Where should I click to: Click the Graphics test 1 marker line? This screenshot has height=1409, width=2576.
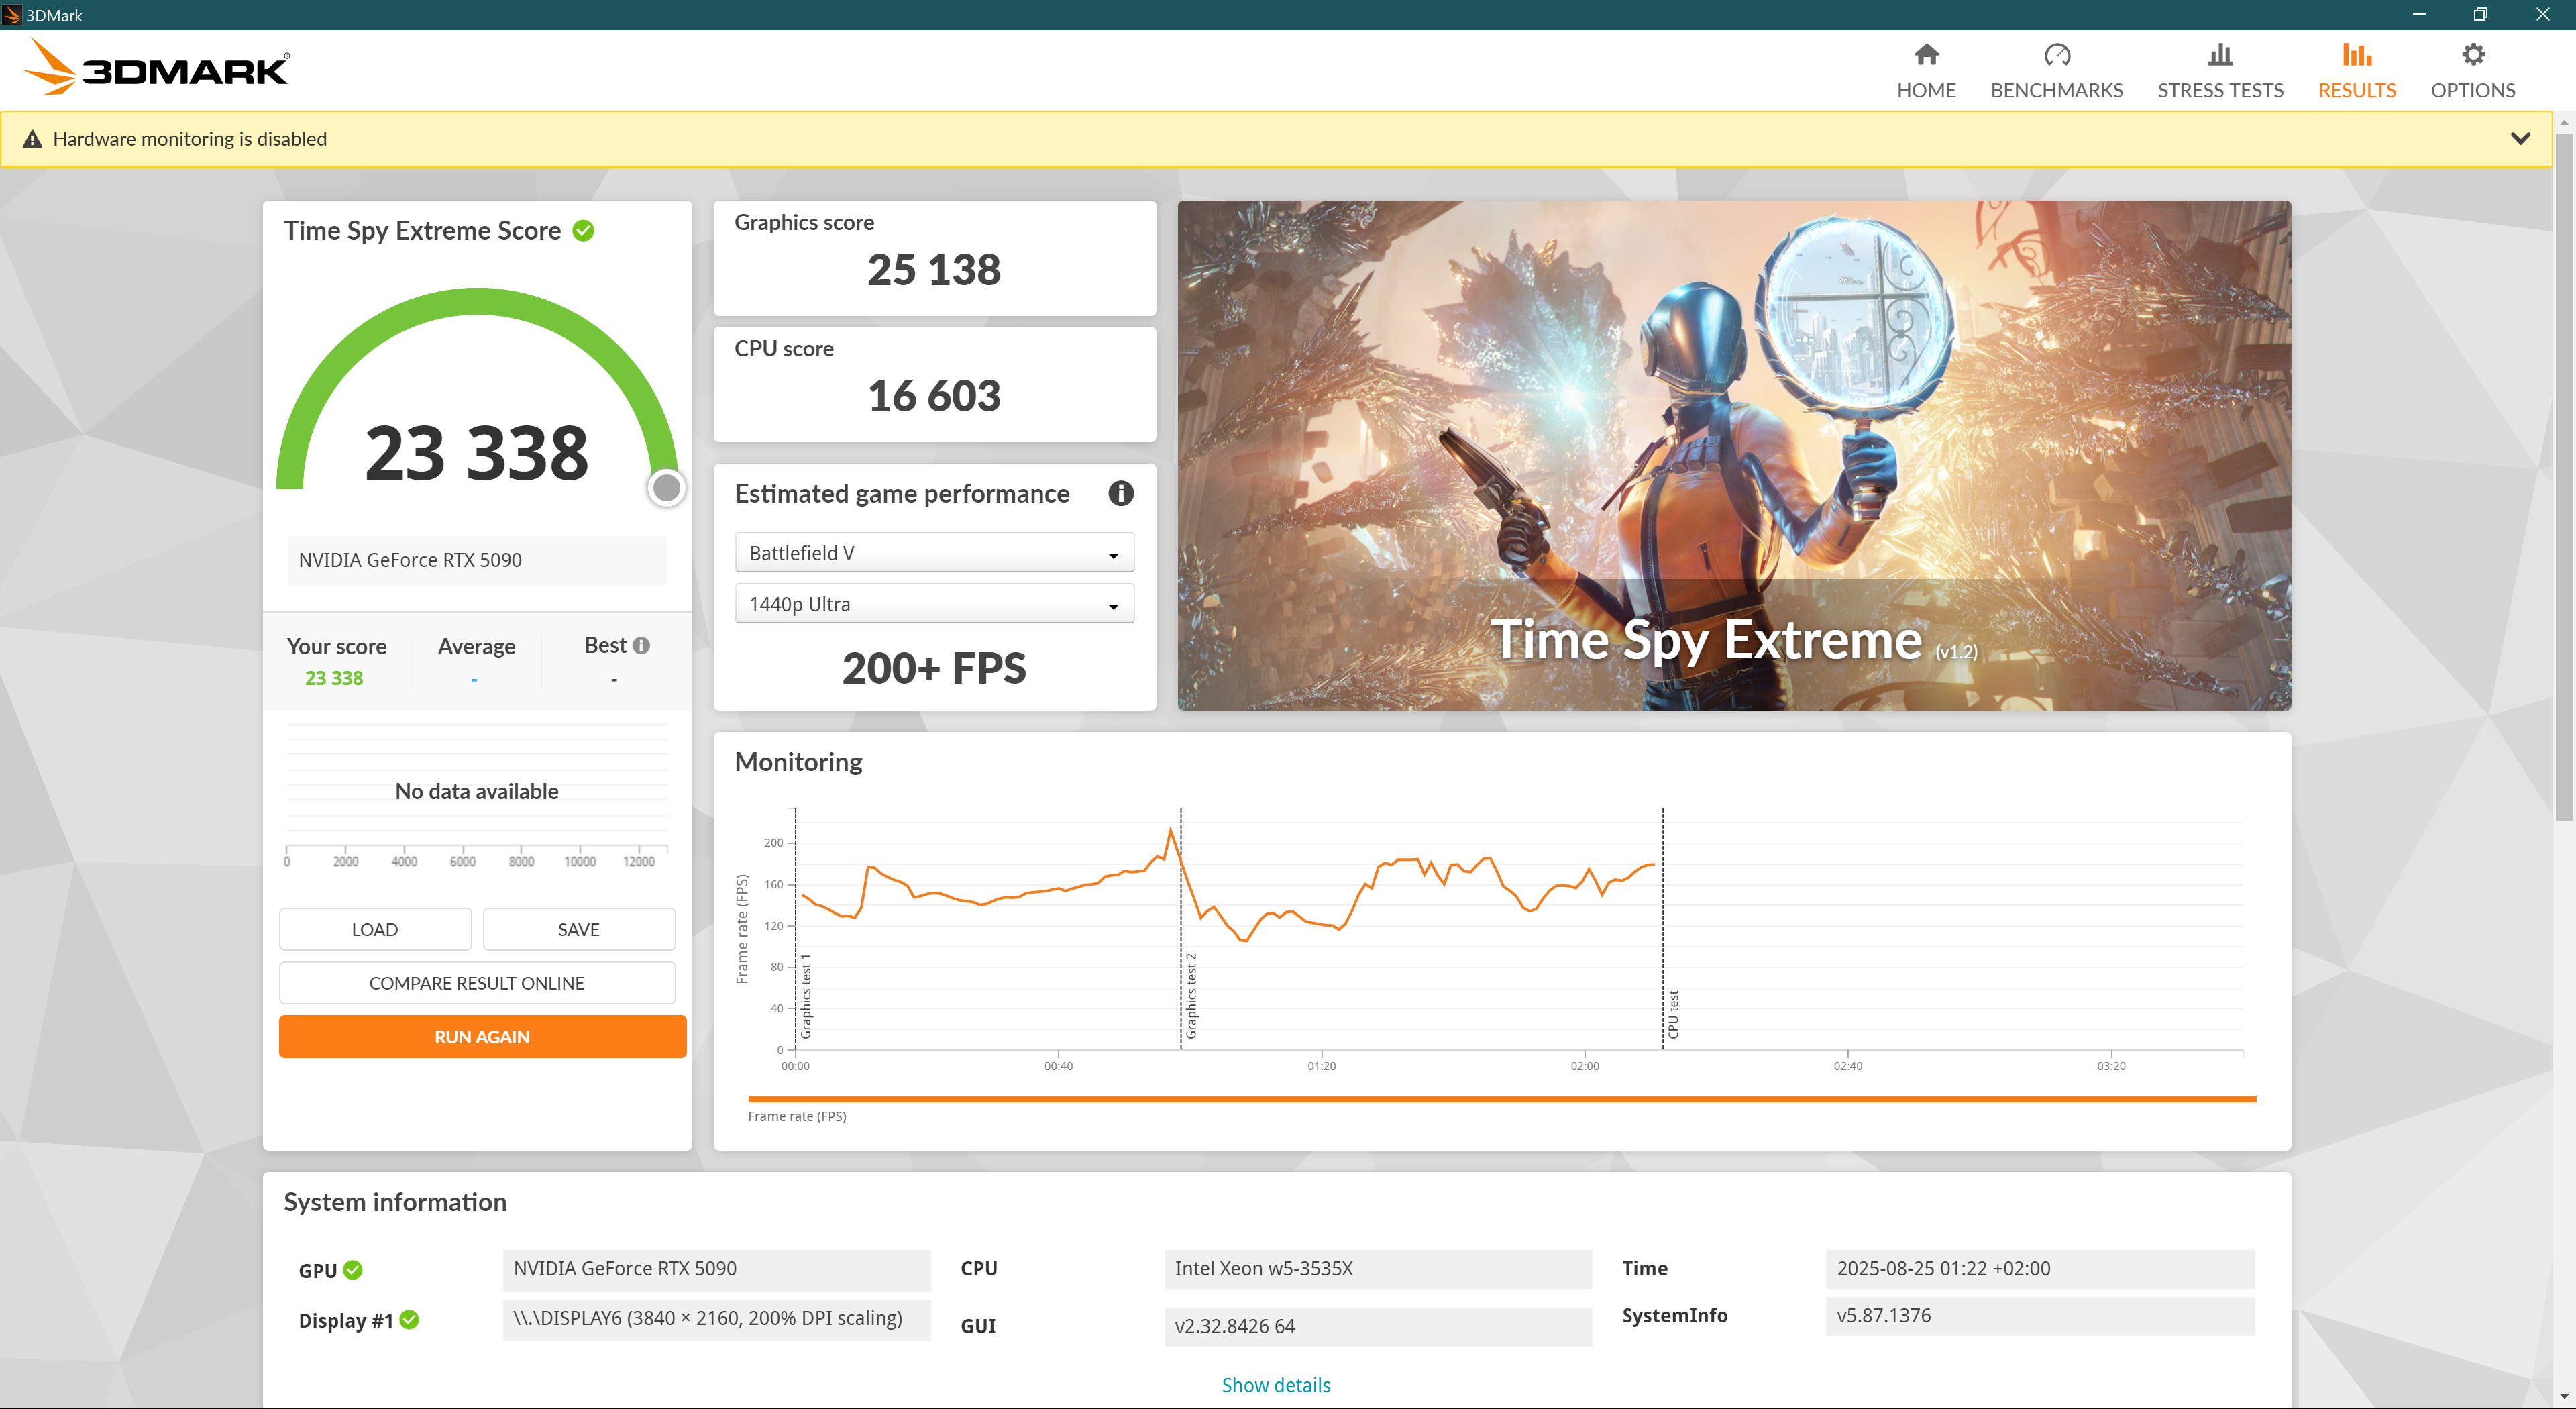pyautogui.click(x=796, y=929)
